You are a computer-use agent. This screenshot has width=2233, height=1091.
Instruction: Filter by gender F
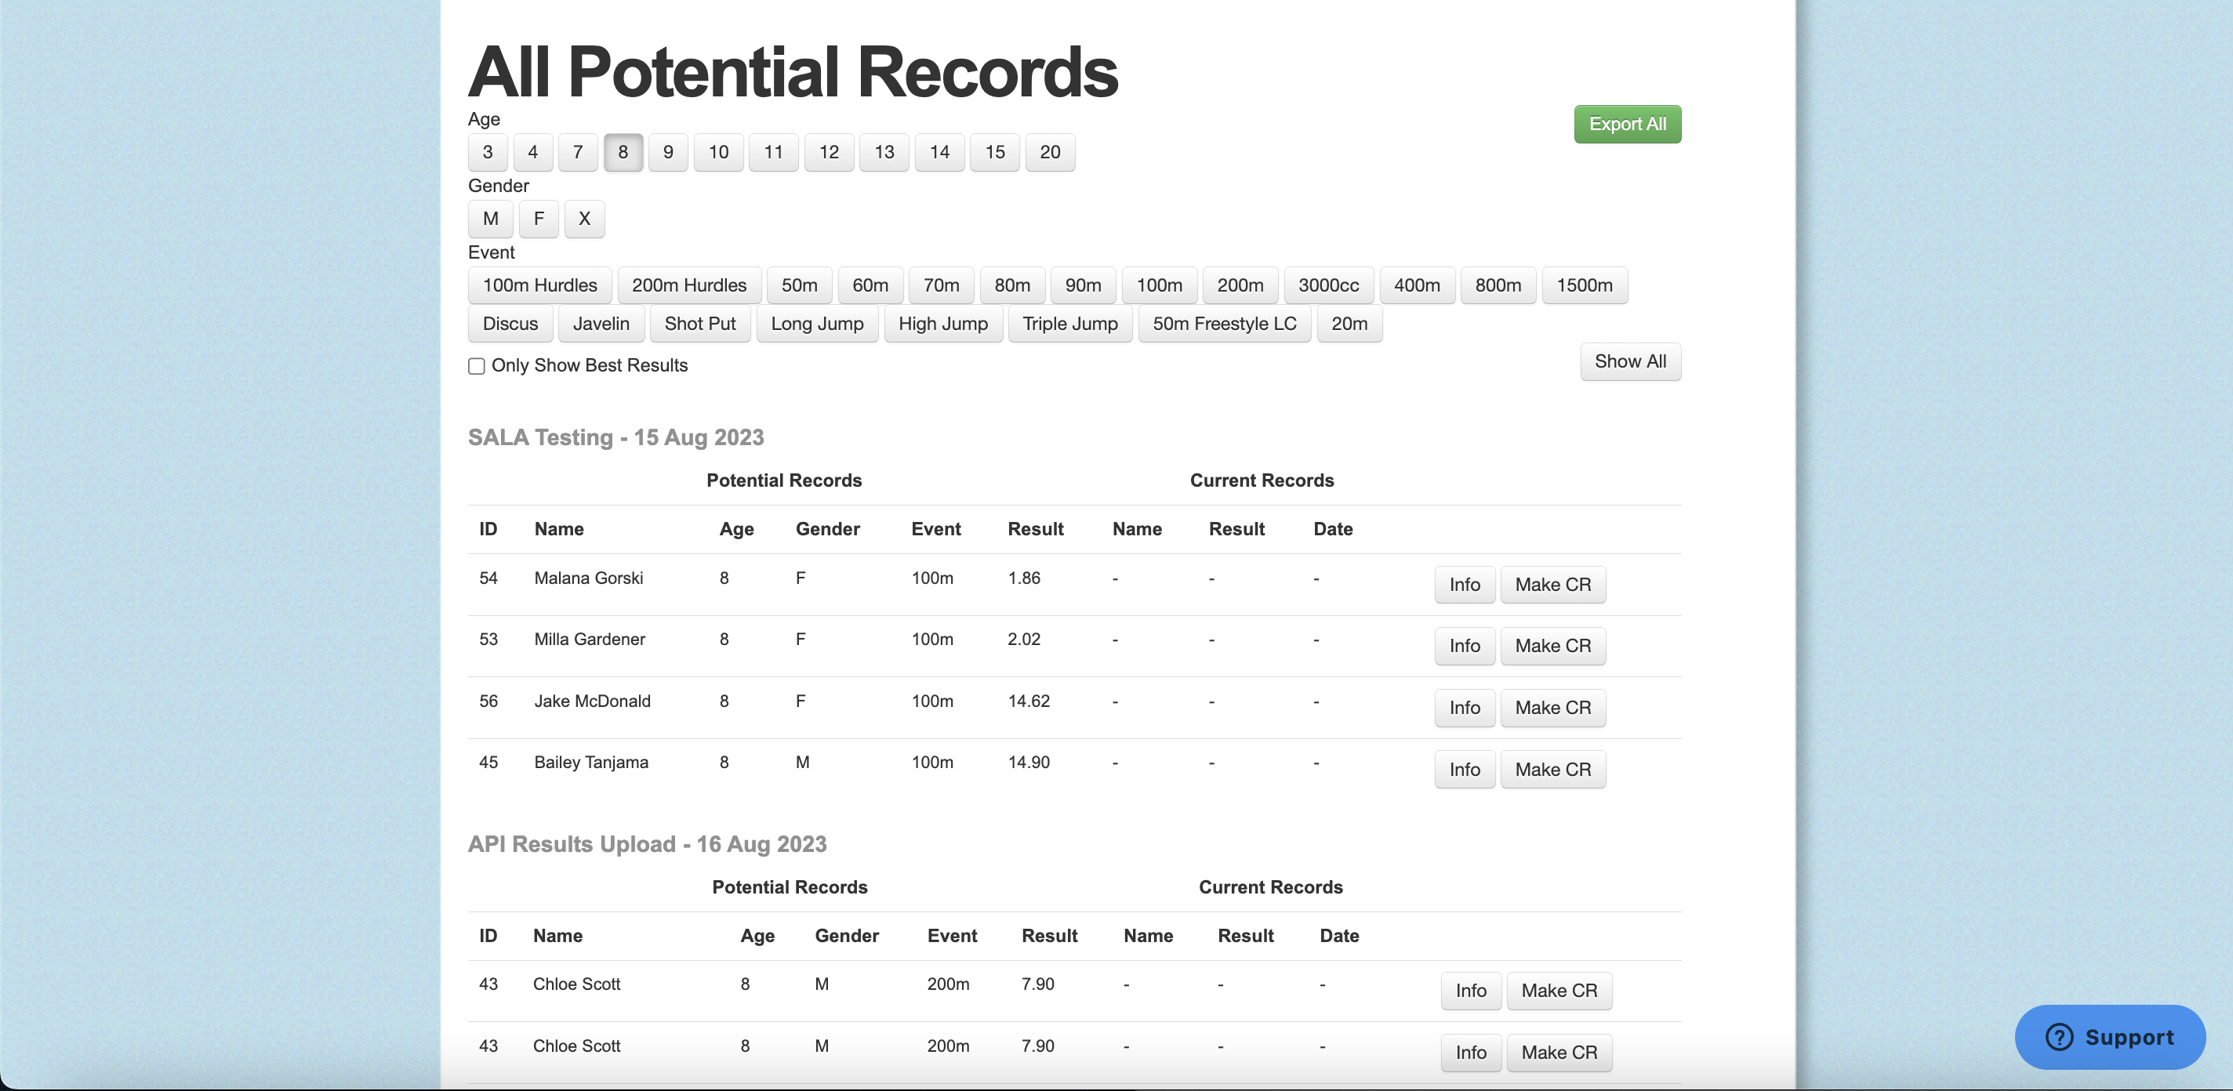pos(539,219)
